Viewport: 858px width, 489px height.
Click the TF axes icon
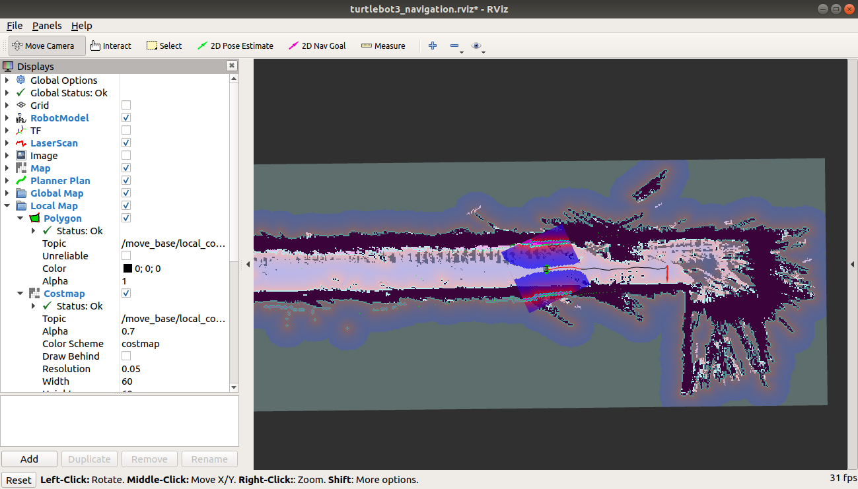(20, 130)
